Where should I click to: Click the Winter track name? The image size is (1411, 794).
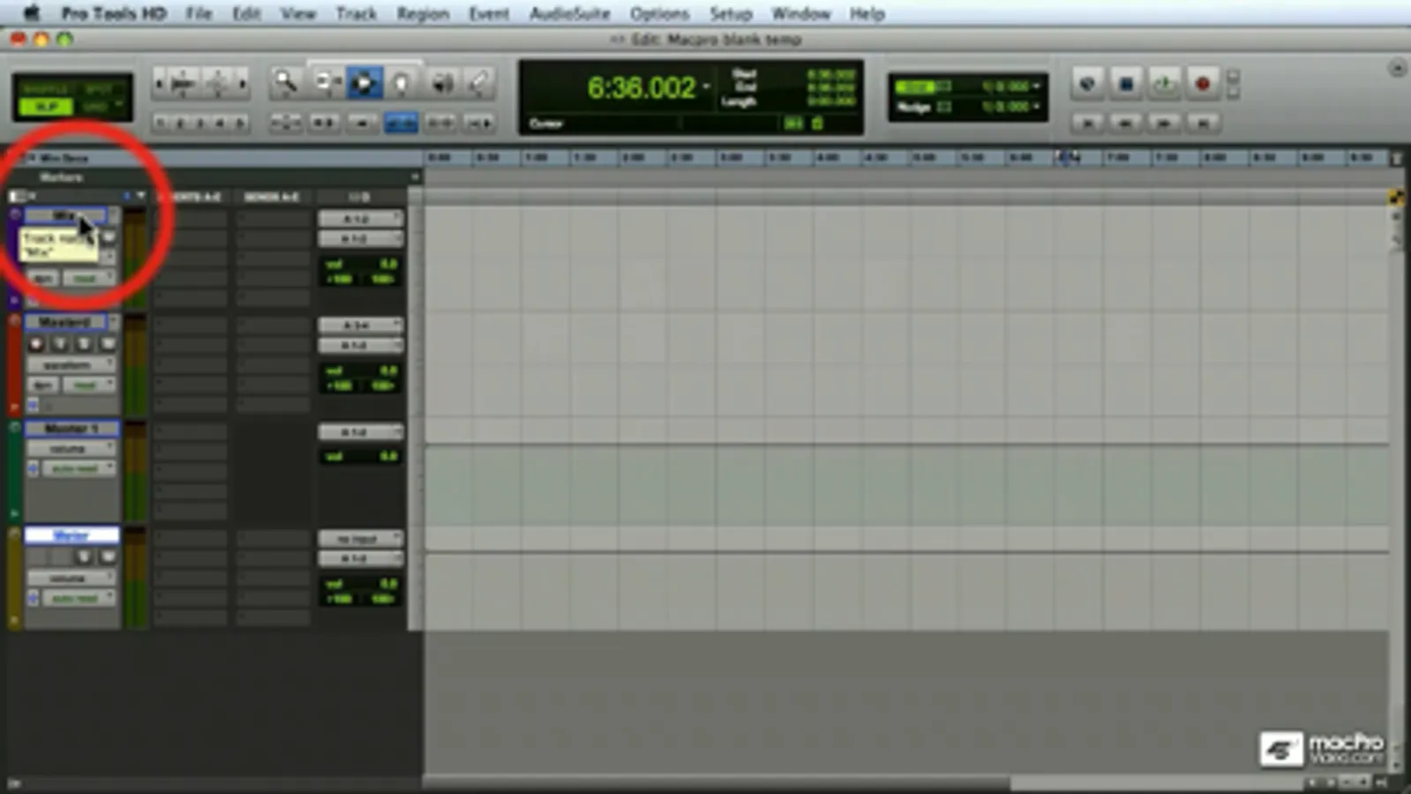71,536
